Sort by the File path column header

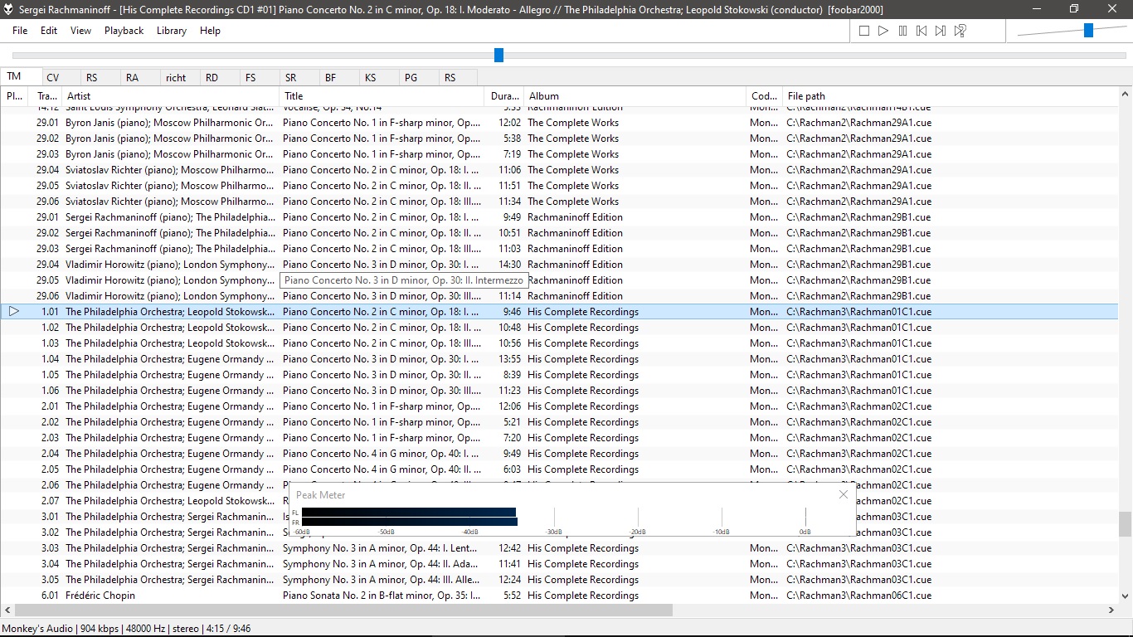(x=951, y=96)
